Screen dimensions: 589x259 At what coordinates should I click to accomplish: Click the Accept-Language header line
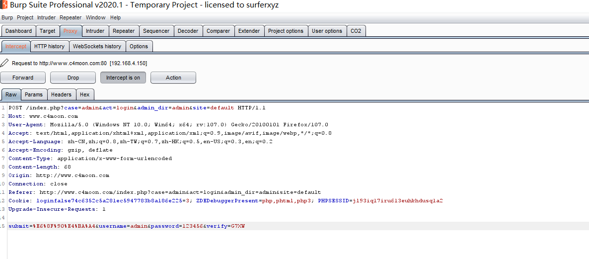[x=141, y=142]
